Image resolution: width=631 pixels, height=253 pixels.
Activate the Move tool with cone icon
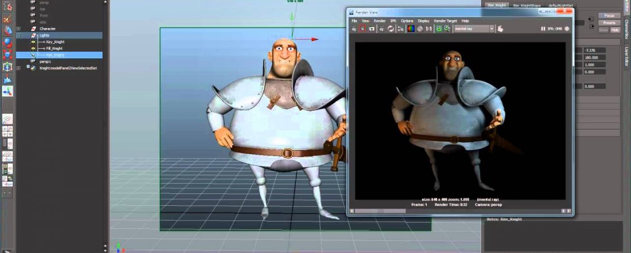8,30
